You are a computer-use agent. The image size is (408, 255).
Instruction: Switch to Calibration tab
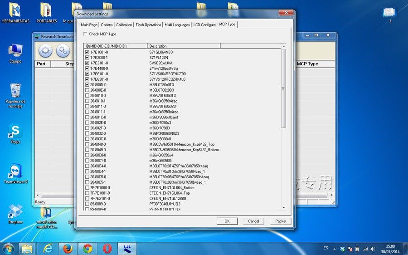(x=124, y=25)
